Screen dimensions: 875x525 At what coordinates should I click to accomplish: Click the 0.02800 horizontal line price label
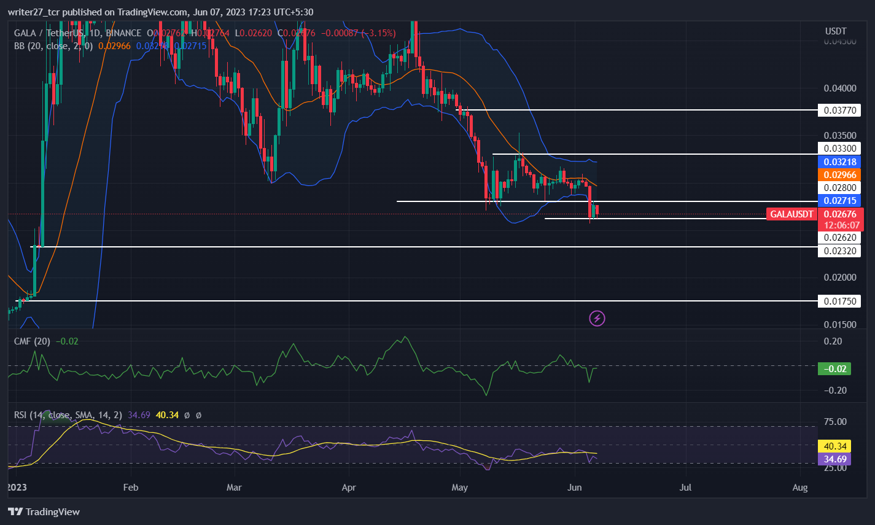coord(839,188)
